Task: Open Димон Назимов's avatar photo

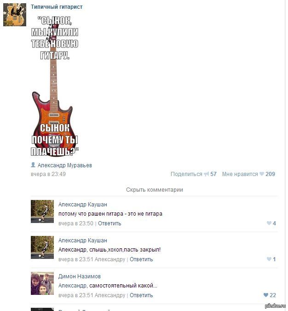Action: click(42, 283)
